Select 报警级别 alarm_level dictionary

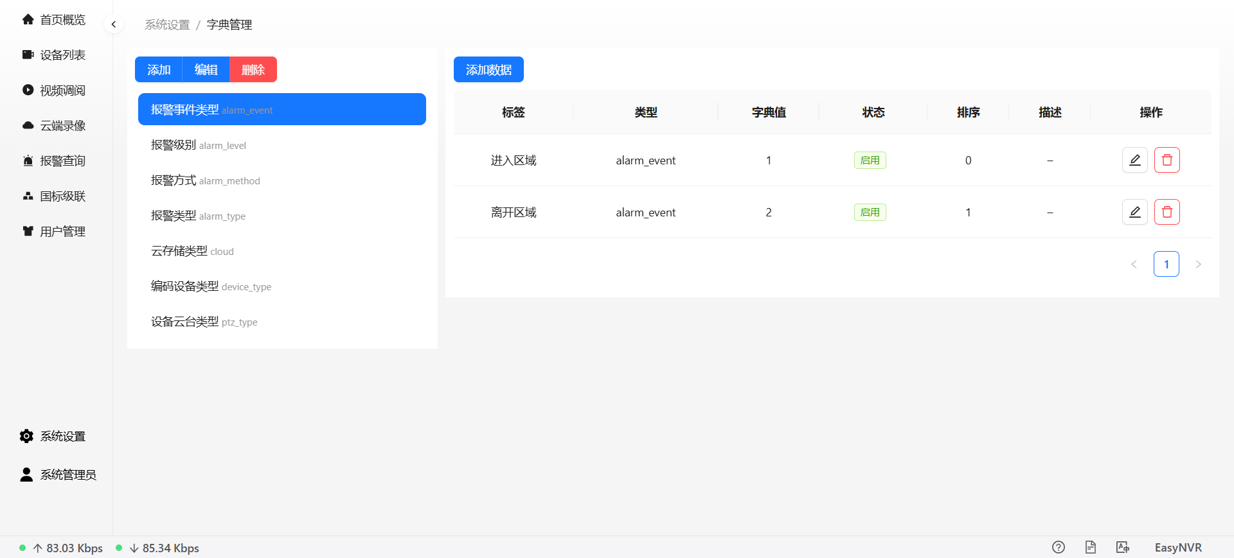coord(282,144)
